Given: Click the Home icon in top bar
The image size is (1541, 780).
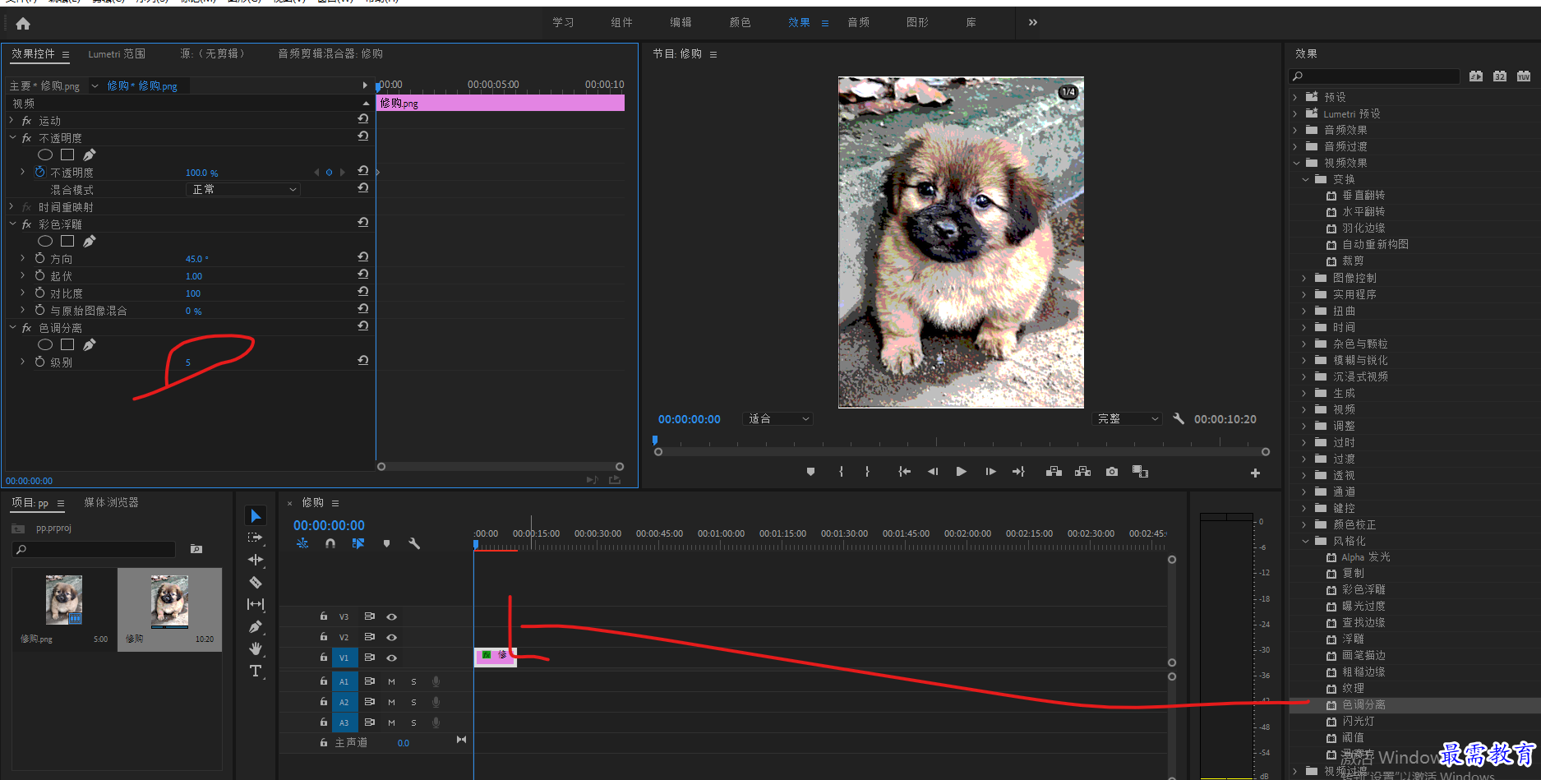Looking at the screenshot, I should click(23, 23).
